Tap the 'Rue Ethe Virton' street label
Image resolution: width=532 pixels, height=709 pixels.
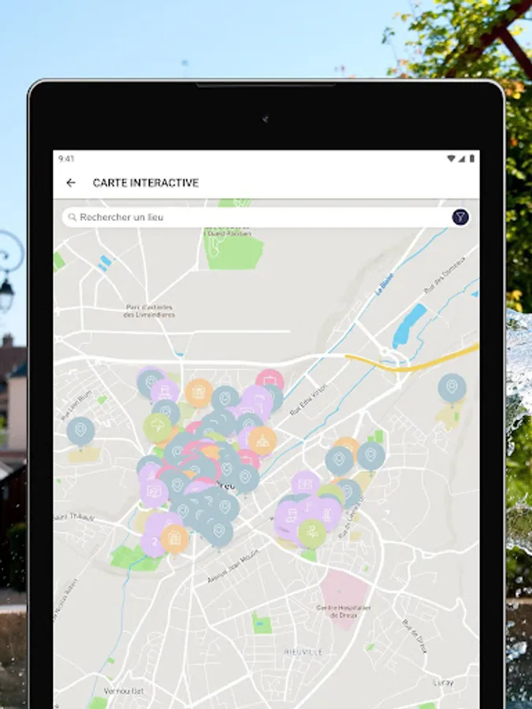[x=308, y=399]
